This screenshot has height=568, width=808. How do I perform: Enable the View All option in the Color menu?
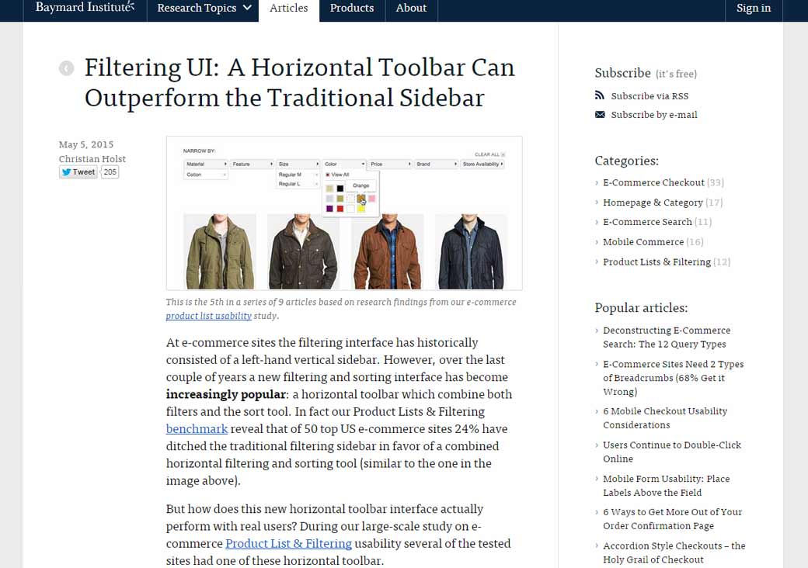click(x=338, y=174)
